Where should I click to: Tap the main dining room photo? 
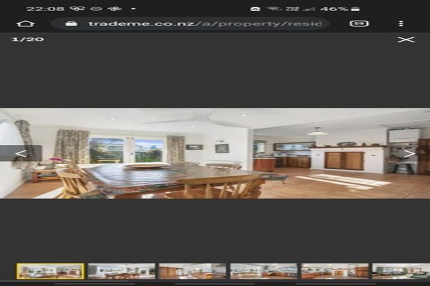click(x=215, y=154)
